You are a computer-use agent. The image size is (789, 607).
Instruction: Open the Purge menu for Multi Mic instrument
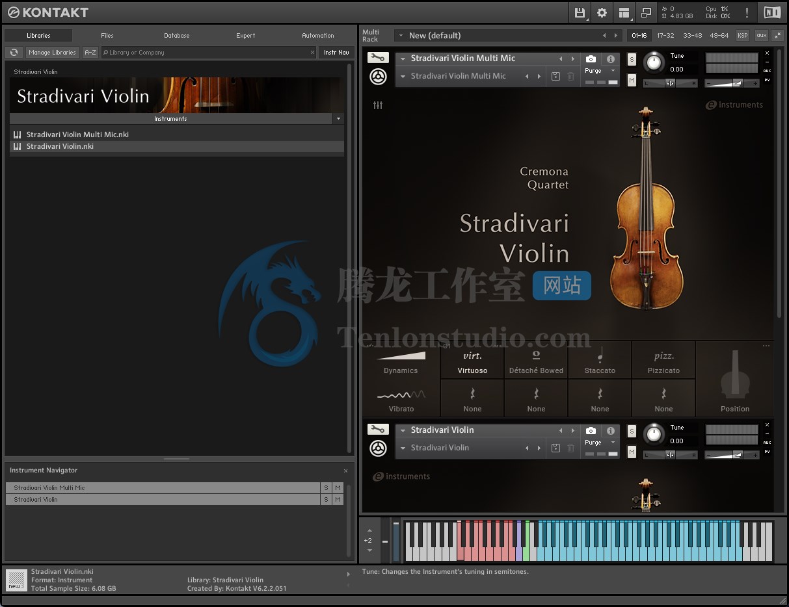click(600, 71)
